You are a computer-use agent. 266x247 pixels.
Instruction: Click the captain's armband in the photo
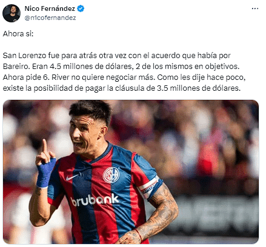tap(149, 187)
